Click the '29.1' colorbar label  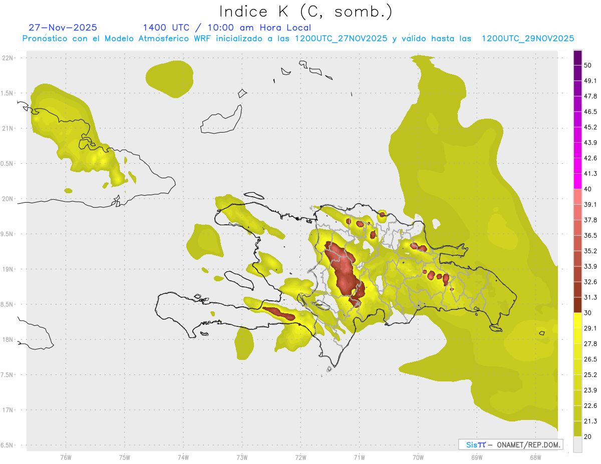590,328
